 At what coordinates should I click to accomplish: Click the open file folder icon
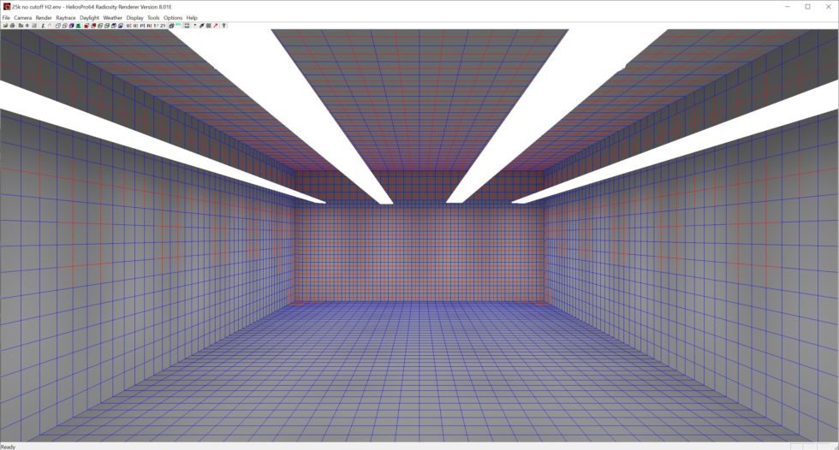coord(5,26)
